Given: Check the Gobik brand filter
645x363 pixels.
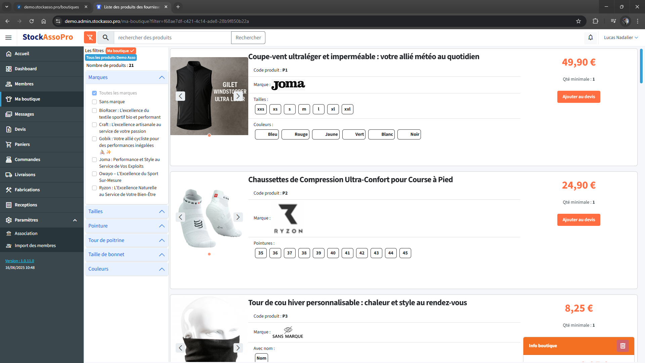Looking at the screenshot, I should [x=94, y=139].
